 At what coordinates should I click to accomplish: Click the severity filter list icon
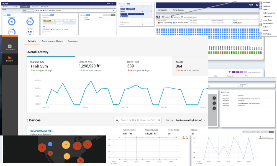[229, 72]
